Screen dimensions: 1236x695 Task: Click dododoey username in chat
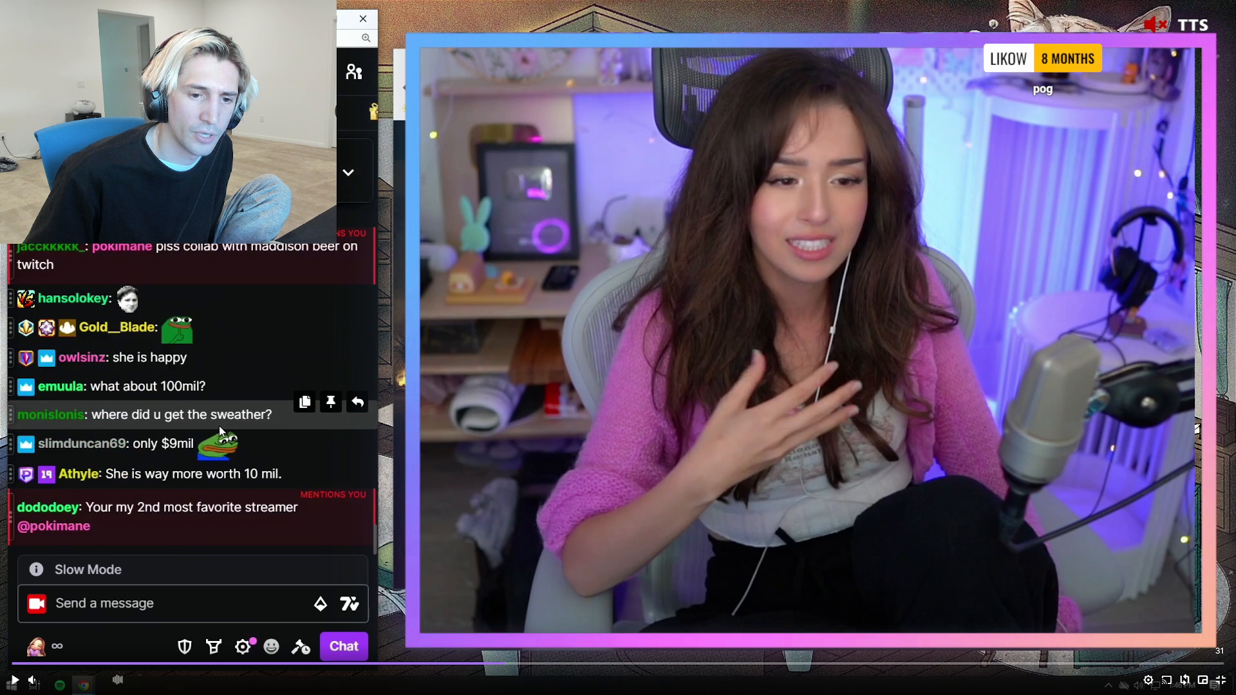tap(48, 507)
